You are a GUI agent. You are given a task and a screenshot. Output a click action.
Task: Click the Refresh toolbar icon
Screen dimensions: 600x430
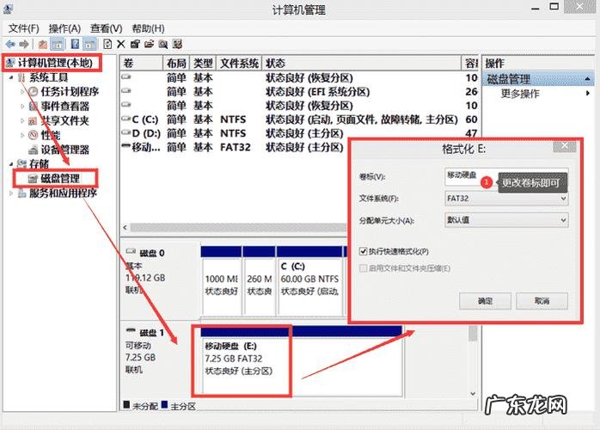(107, 45)
